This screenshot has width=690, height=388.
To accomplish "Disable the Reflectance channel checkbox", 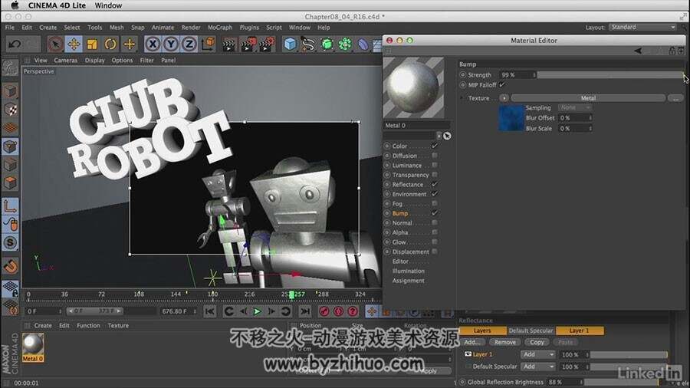I will 435,184.
